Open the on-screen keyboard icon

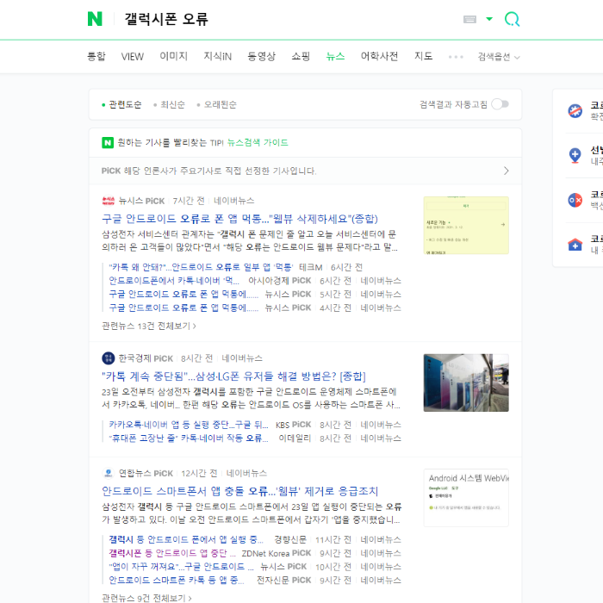tap(469, 19)
